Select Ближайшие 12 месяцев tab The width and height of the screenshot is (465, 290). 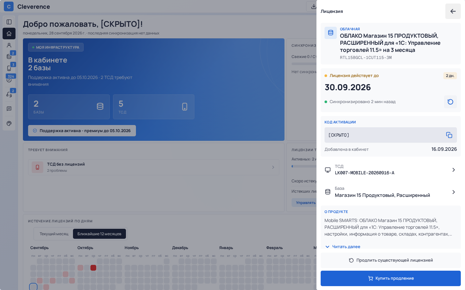pyautogui.click(x=99, y=234)
